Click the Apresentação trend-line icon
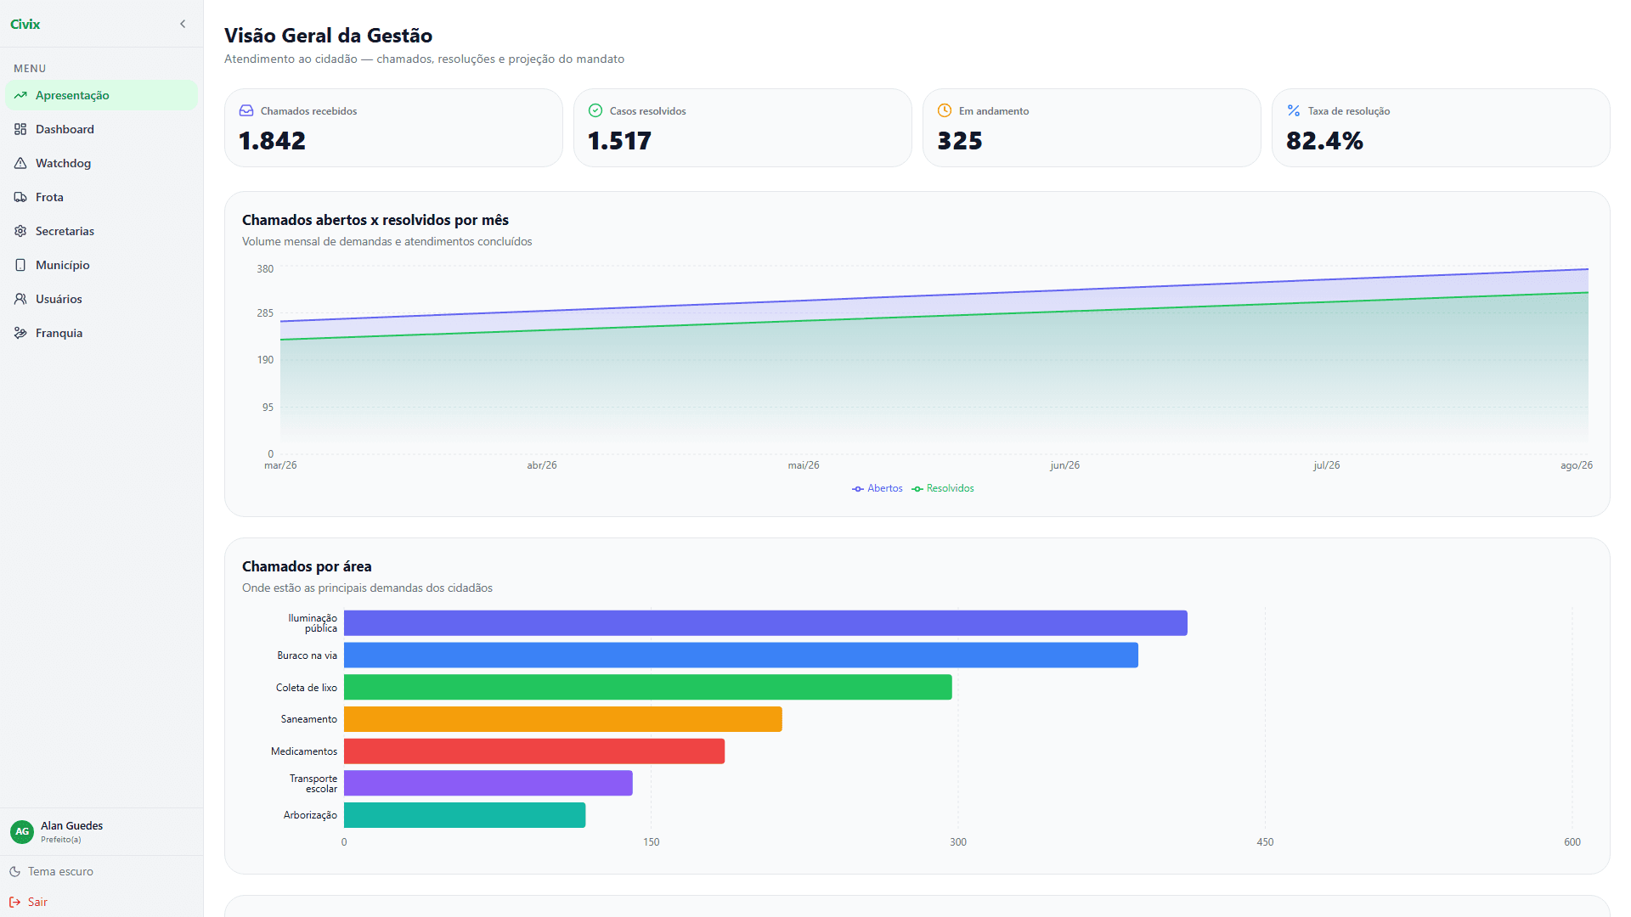The height and width of the screenshot is (917, 1631). pyautogui.click(x=20, y=95)
